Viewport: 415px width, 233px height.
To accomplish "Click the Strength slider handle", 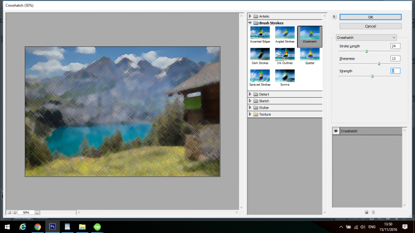I will (x=372, y=76).
